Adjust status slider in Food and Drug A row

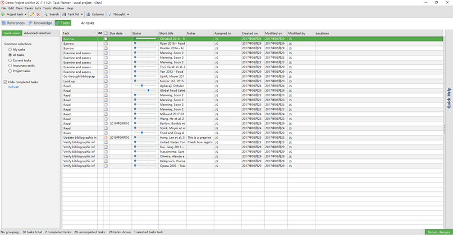[142, 133]
